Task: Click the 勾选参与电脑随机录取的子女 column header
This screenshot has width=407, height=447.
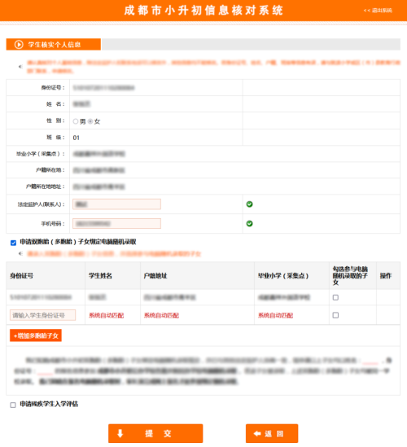Action: (x=350, y=276)
